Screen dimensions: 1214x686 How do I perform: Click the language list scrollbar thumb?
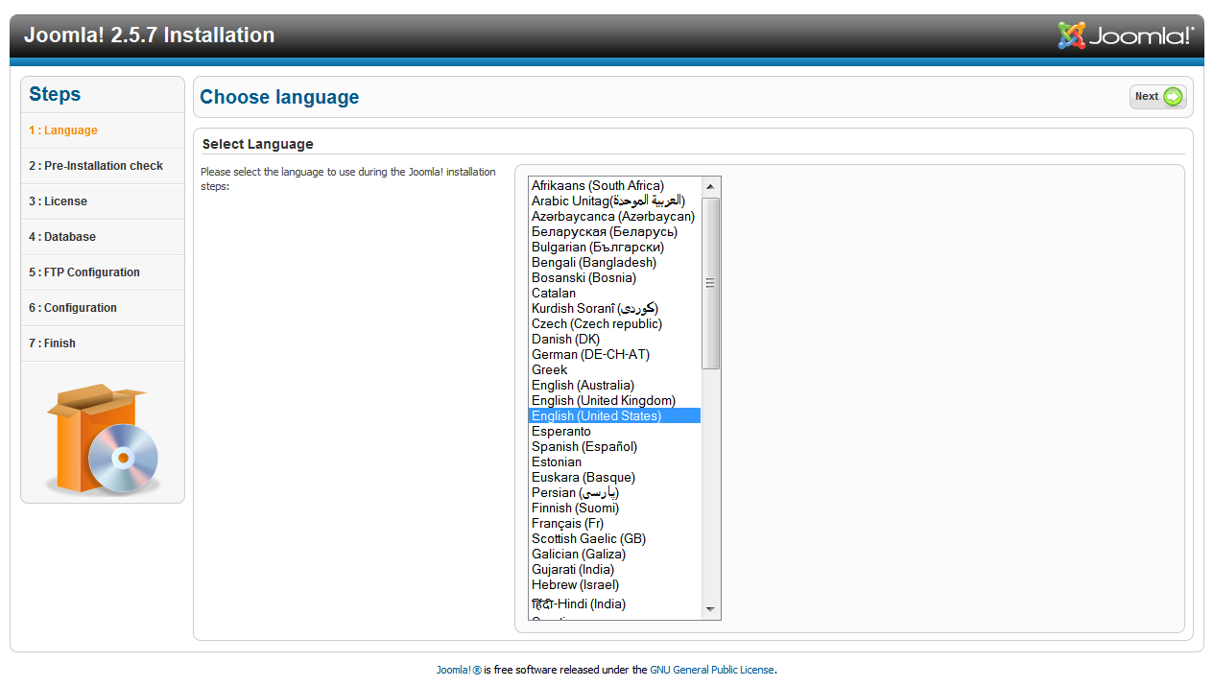[x=710, y=283]
